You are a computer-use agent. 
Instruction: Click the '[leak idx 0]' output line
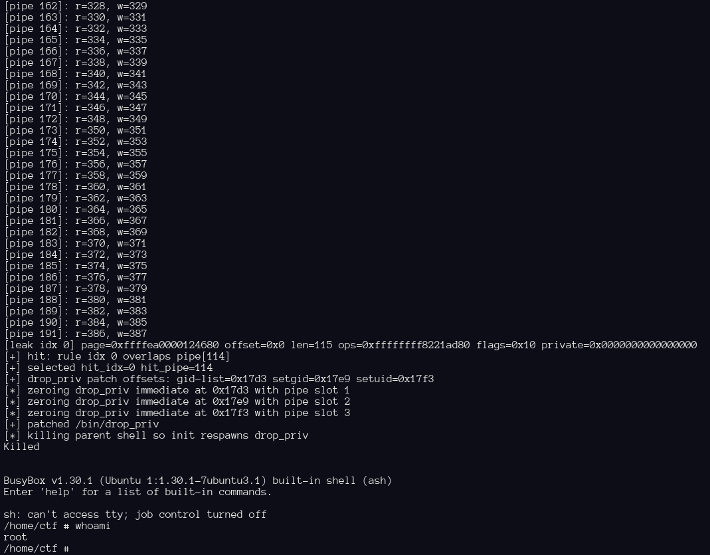350,345
